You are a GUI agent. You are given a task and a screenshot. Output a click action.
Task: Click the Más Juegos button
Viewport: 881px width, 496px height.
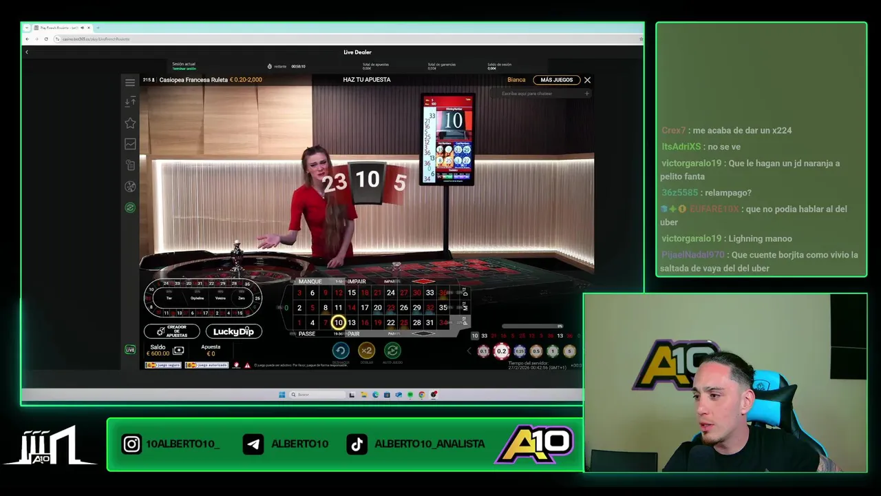coord(556,80)
